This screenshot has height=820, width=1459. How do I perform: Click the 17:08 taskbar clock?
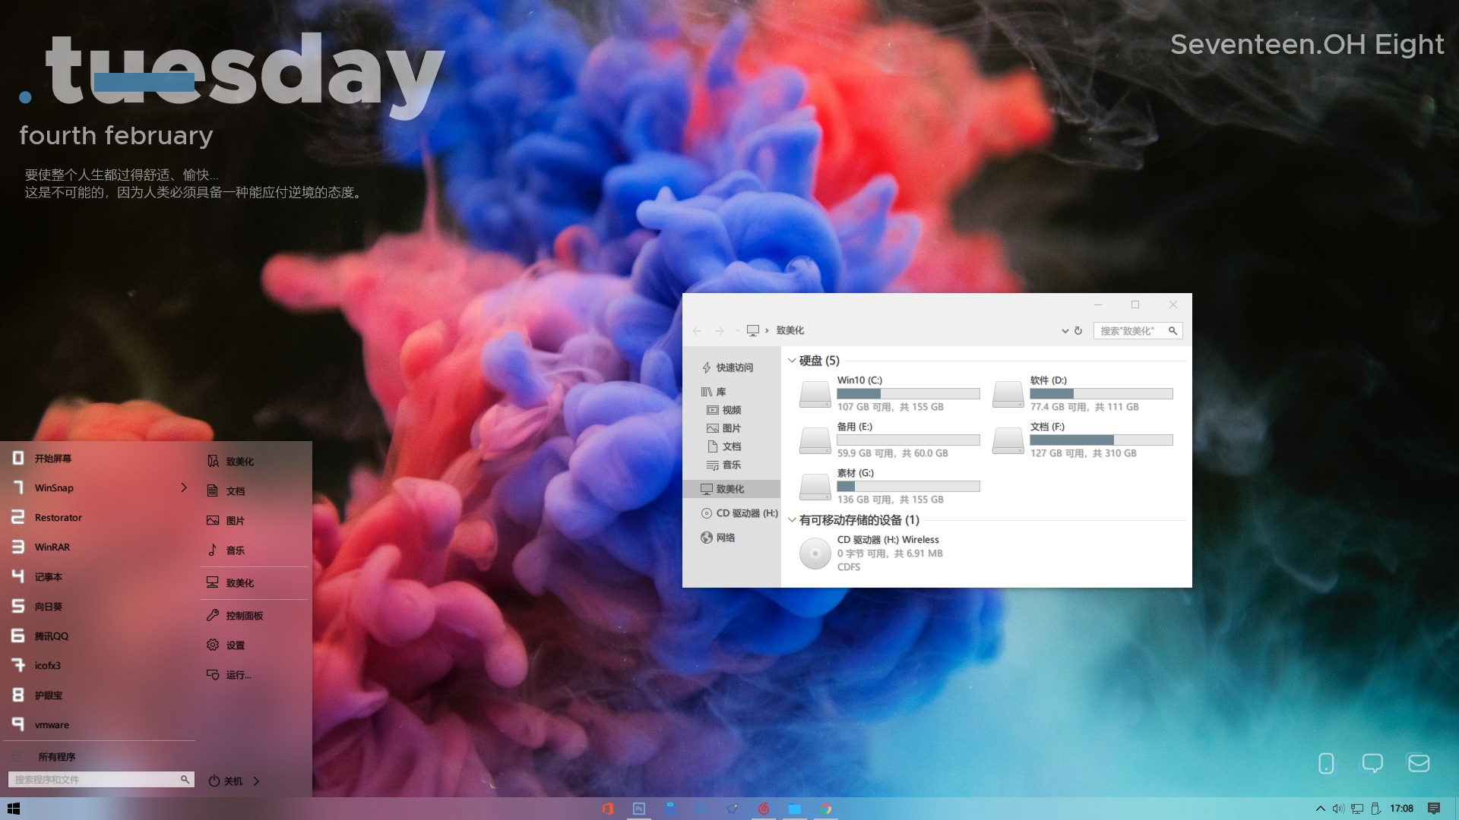1401,809
